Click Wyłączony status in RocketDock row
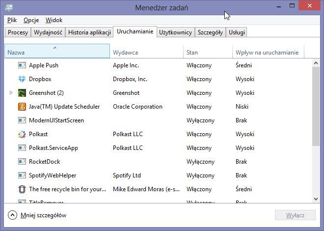The height and width of the screenshot is (231, 324). coord(200,162)
